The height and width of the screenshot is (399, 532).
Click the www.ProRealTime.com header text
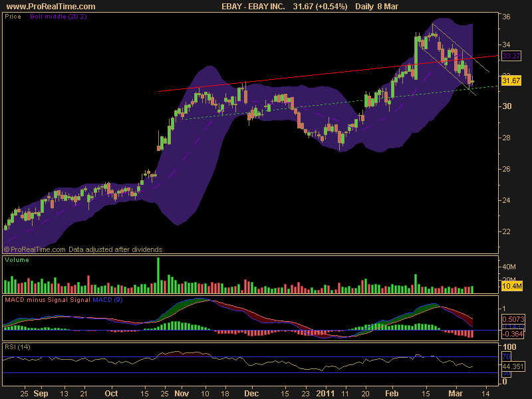click(51, 7)
